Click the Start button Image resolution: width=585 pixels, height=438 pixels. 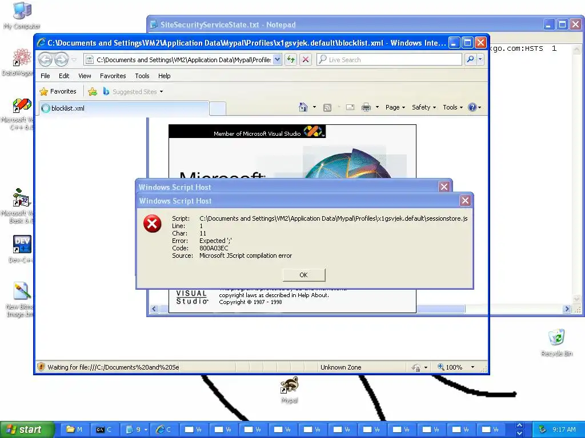(x=27, y=429)
